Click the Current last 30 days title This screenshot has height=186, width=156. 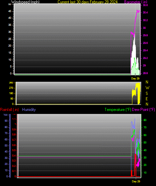click(87, 2)
